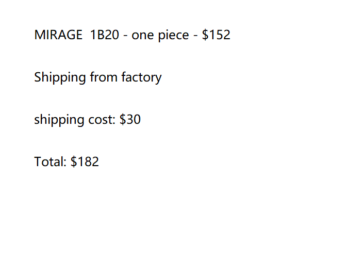Click the $182 total amount

tap(85, 162)
